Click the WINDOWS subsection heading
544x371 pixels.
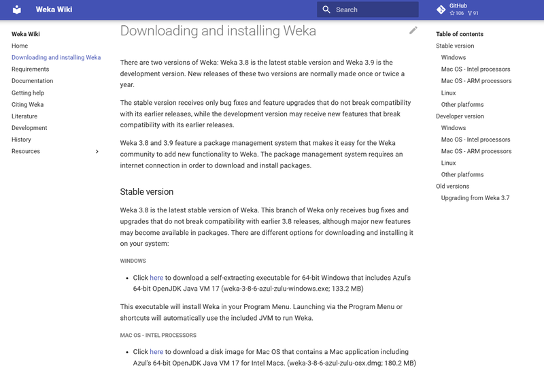coord(133,261)
